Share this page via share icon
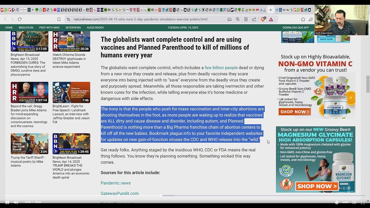Image resolution: width=370 pixels, height=208 pixels. (x=254, y=19)
